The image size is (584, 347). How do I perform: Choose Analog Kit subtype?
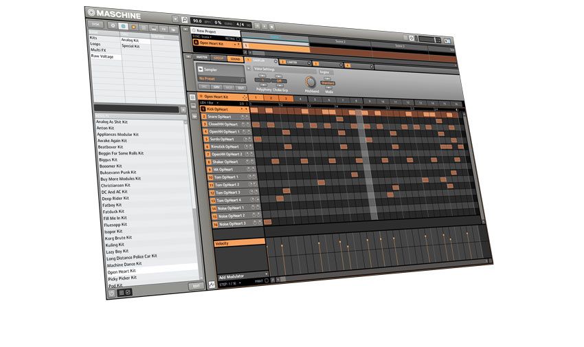pos(130,40)
